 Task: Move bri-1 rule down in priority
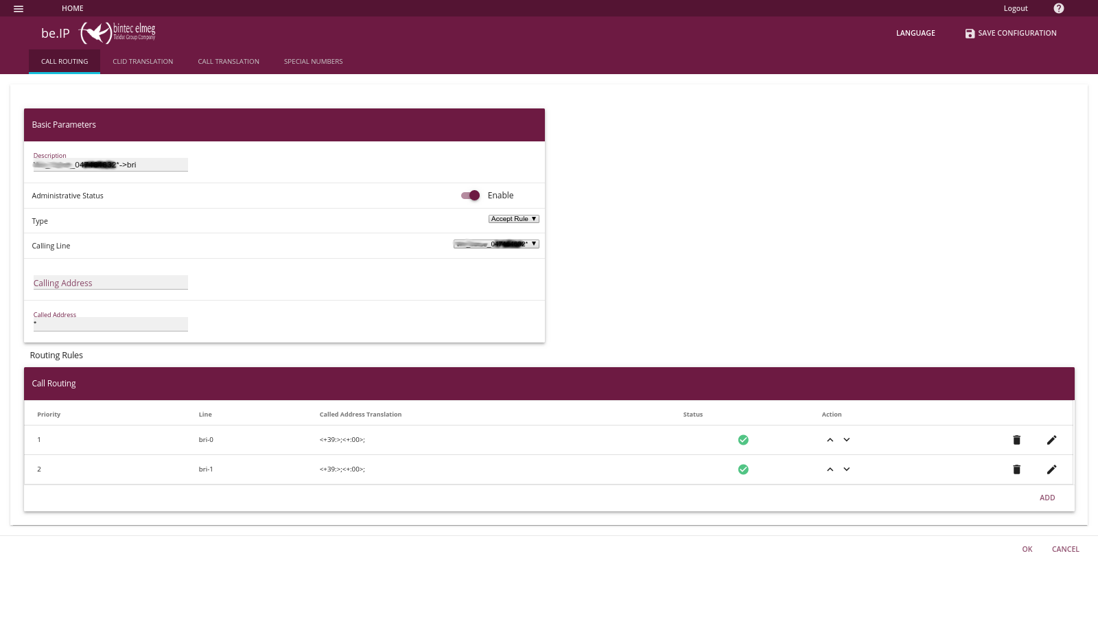pyautogui.click(x=847, y=469)
